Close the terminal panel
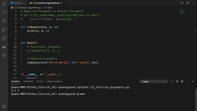 tap(193, 81)
